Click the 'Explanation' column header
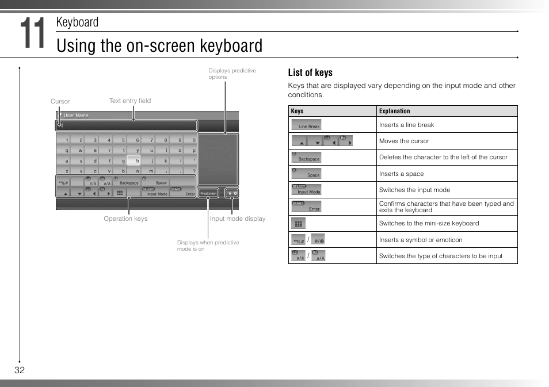549x387 pixels. pos(394,111)
